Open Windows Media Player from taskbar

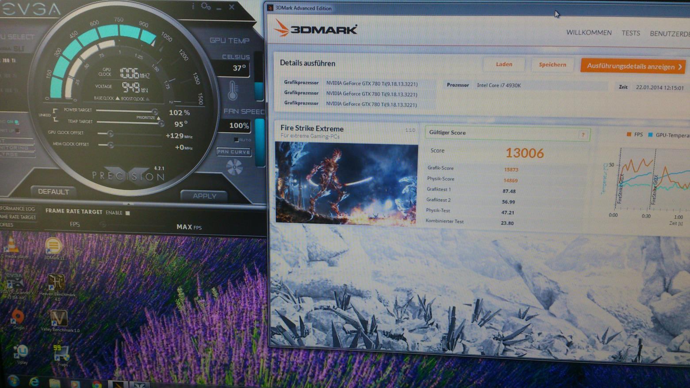pyautogui.click(x=76, y=383)
